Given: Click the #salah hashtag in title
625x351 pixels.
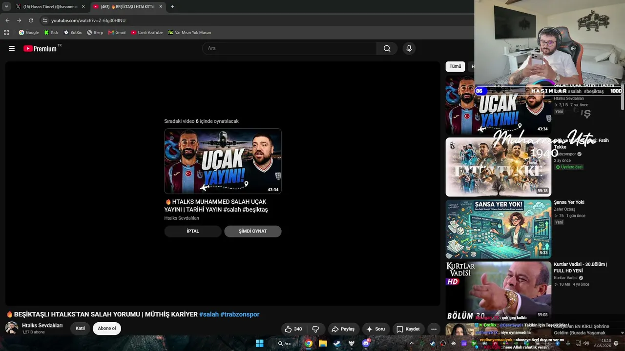Looking at the screenshot, I should 209,314.
